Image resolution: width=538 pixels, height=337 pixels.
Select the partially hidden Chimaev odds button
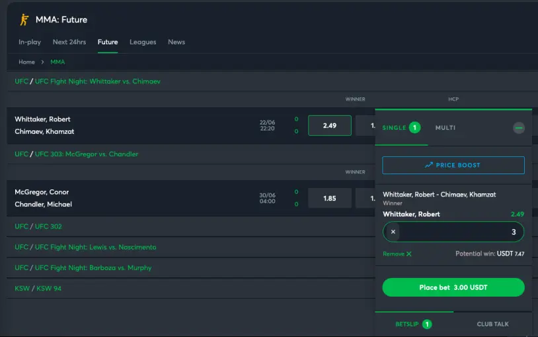365,126
